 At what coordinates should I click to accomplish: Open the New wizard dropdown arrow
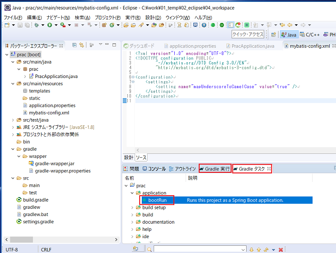tap(13, 25)
